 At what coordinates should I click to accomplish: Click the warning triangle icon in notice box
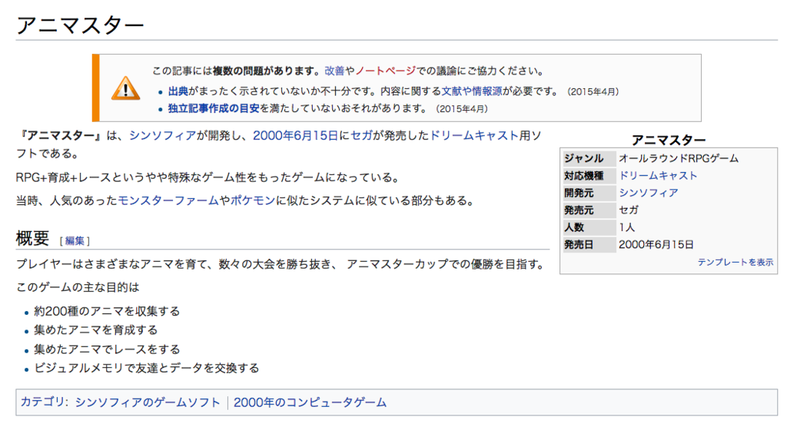(x=125, y=88)
